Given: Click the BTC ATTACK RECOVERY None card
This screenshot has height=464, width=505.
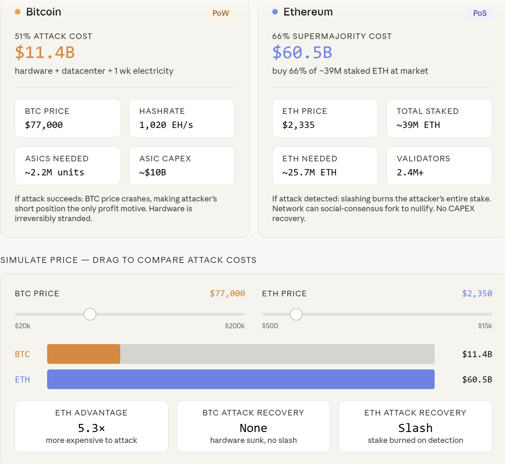Looking at the screenshot, I should point(254,426).
